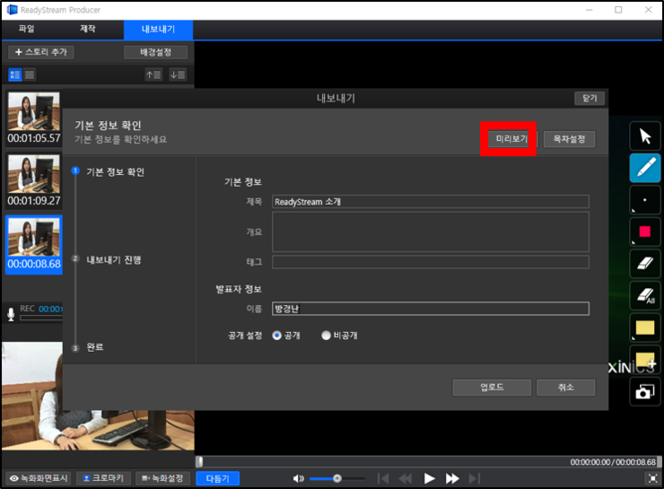
Task: Open the 파일 menu tab
Action: point(27,29)
